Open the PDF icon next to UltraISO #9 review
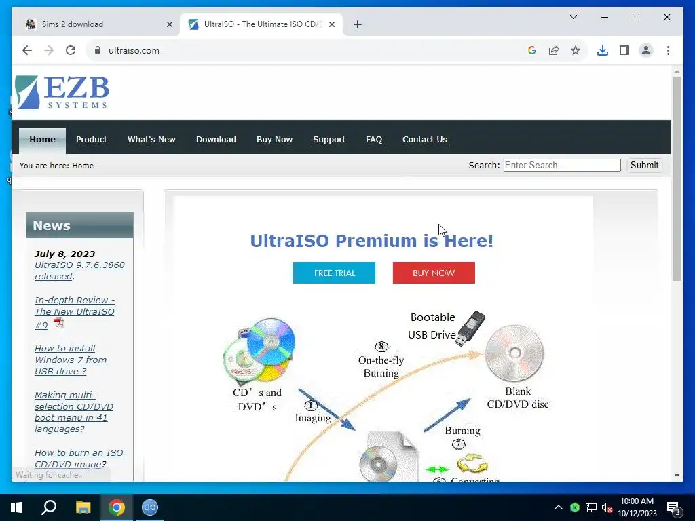Screen dimensions: 695x521 59,324
